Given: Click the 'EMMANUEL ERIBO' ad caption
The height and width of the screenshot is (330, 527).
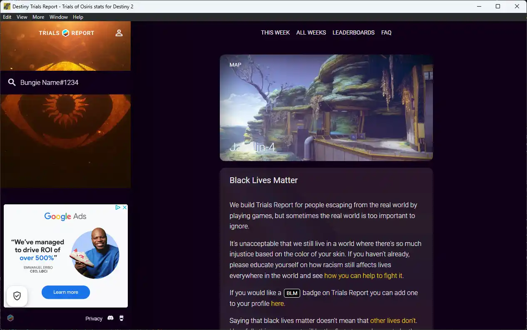Looking at the screenshot, I should 38,267.
